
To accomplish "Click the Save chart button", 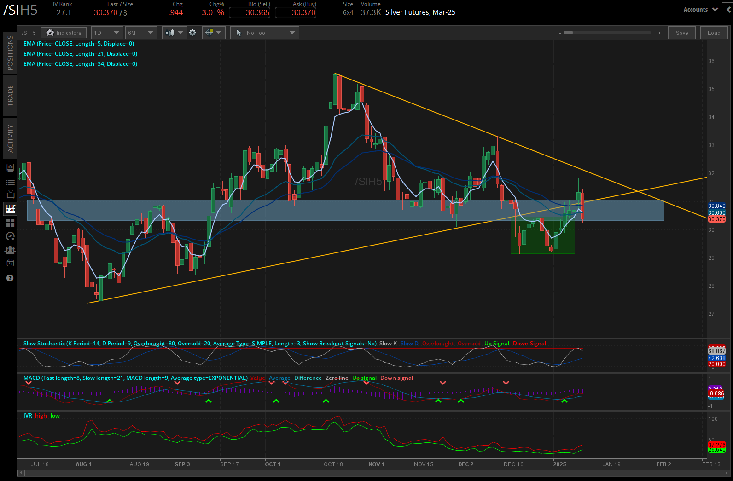I will pyautogui.click(x=682, y=33).
